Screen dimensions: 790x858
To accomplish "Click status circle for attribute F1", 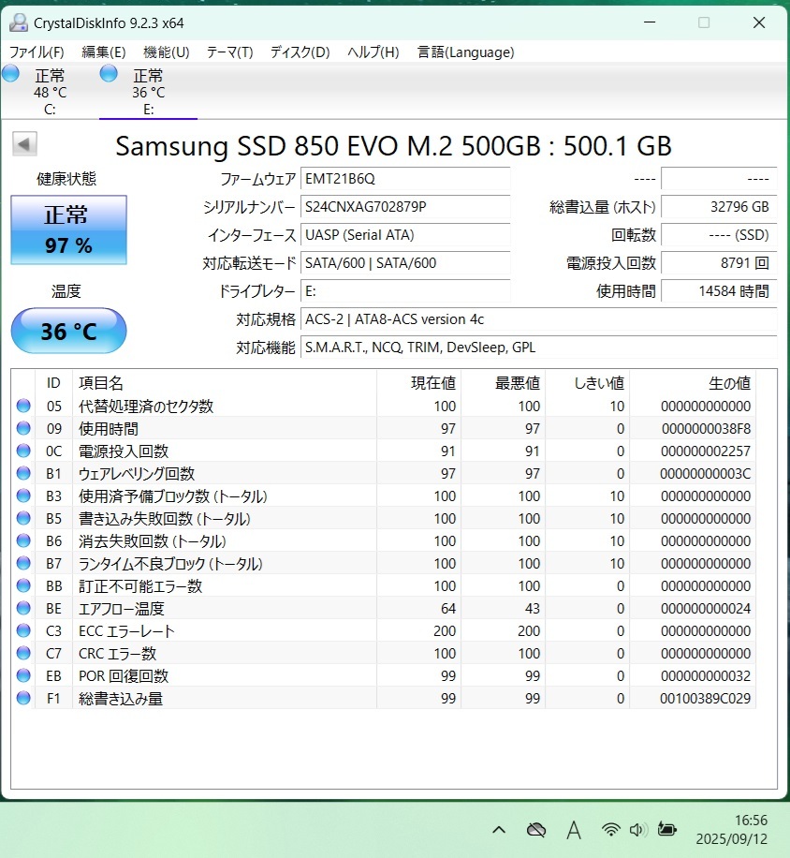I will [x=23, y=698].
